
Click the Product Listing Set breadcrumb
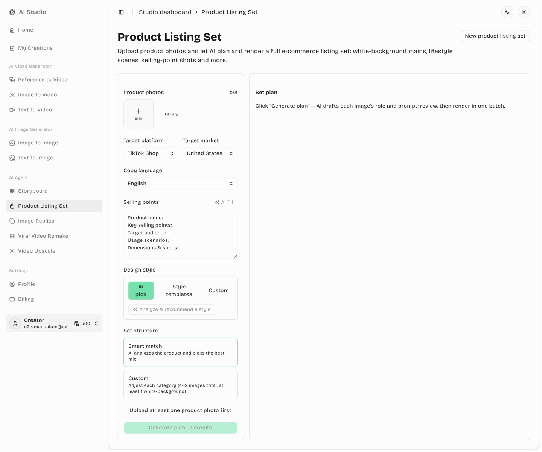tap(230, 12)
